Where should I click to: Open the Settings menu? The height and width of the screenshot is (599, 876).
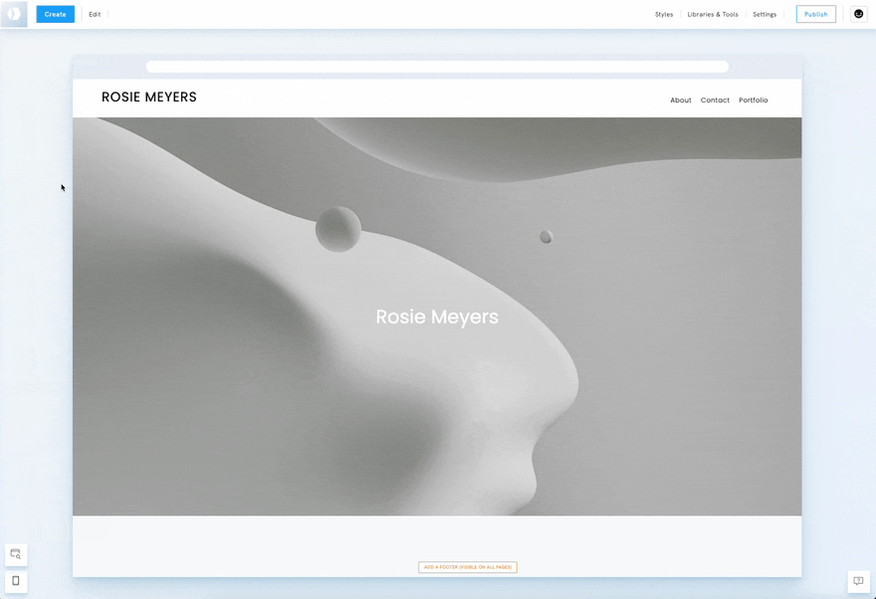(x=765, y=15)
